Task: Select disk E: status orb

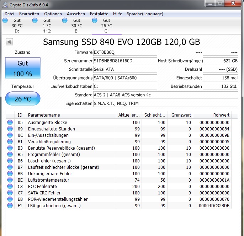Action: click(65, 20)
